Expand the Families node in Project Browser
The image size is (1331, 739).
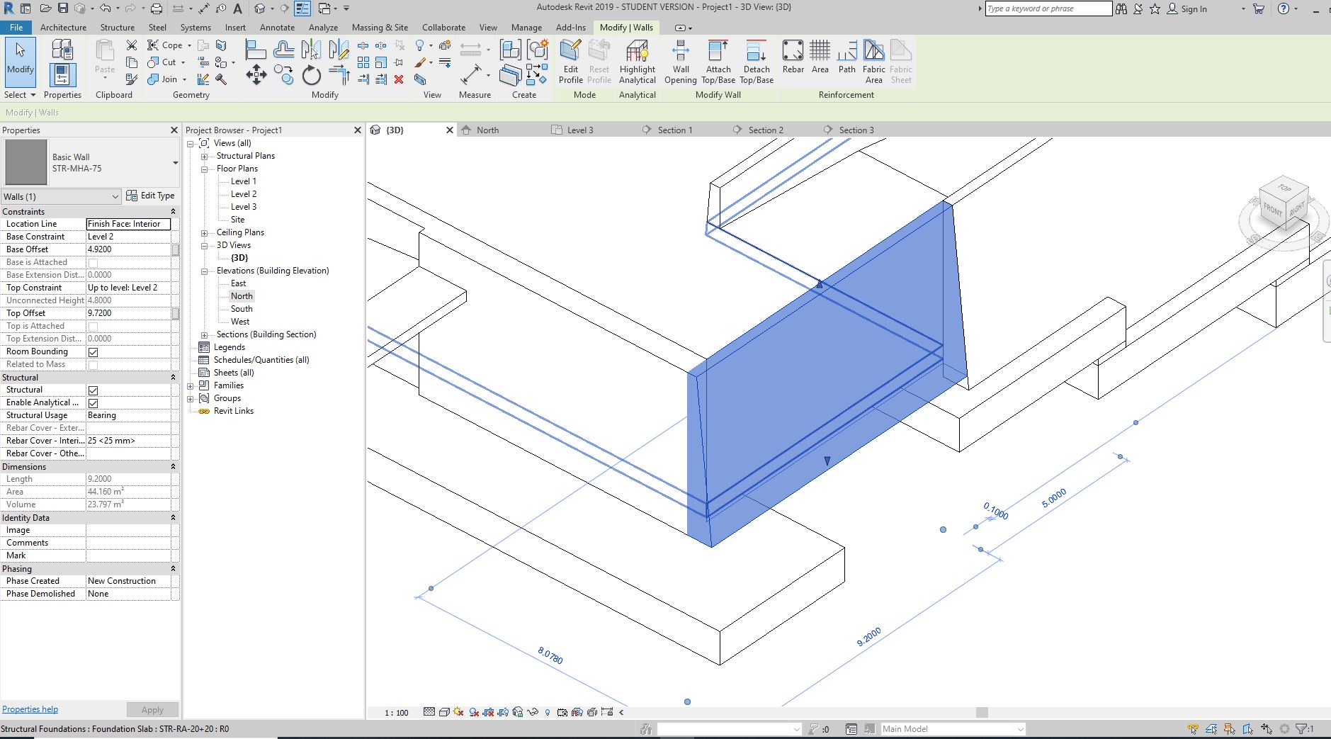(190, 385)
